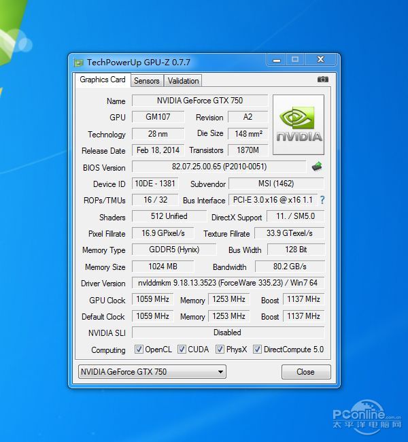Click the Shaders field 512 Unified

169,216
